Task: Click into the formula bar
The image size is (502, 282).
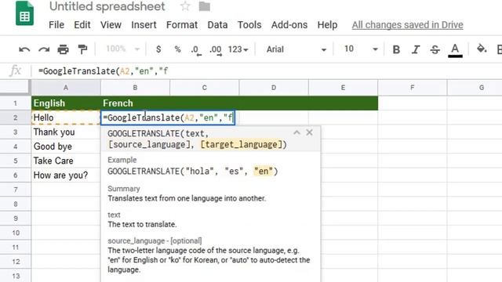Action: (x=266, y=71)
